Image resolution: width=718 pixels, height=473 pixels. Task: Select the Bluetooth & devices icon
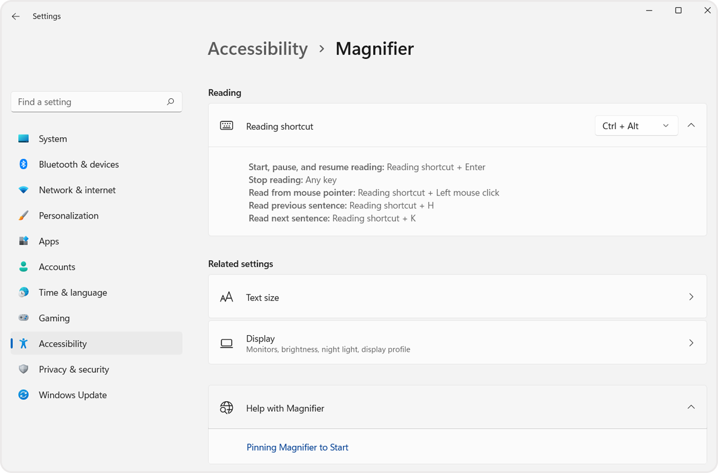coord(23,164)
